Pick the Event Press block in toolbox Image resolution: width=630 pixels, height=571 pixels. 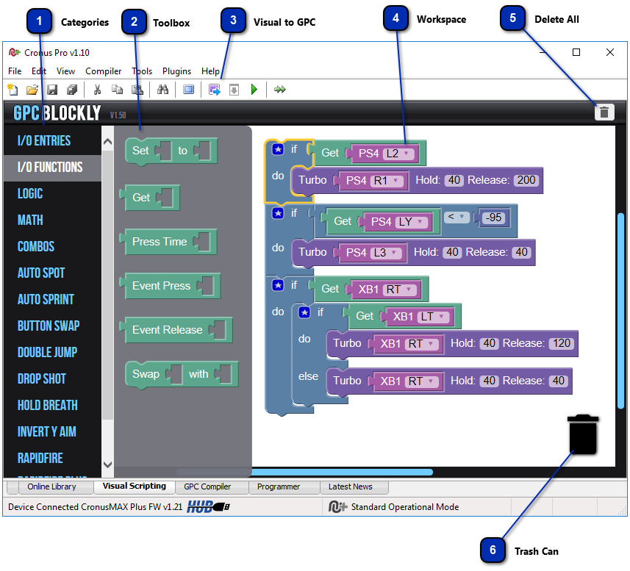pos(170,286)
